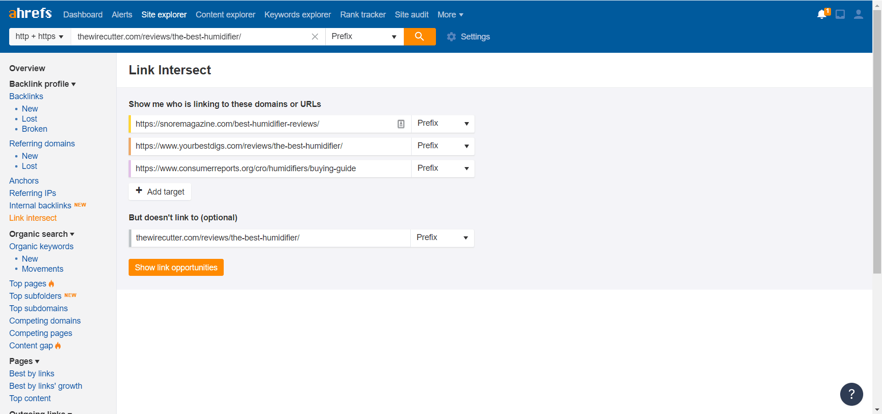Open Best by links' growth report
Screen dimensions: 882x414
(45, 386)
